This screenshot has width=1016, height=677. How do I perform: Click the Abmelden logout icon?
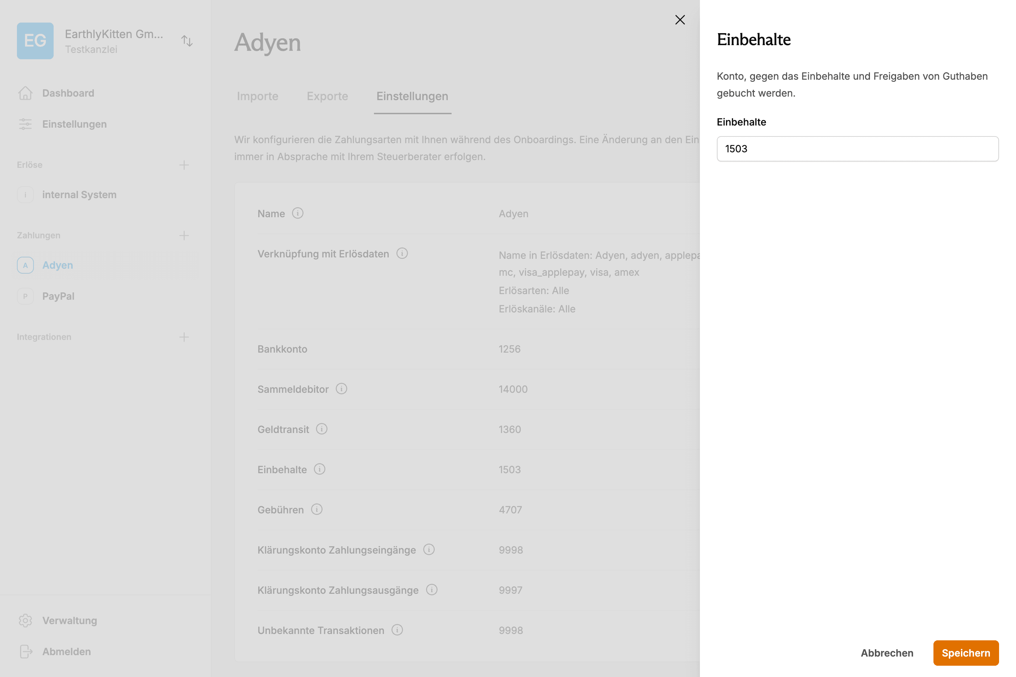25,652
